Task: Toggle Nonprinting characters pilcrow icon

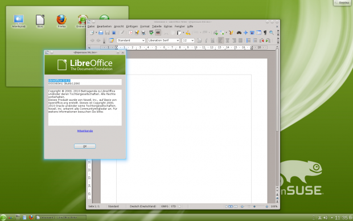Action: click(x=265, y=33)
